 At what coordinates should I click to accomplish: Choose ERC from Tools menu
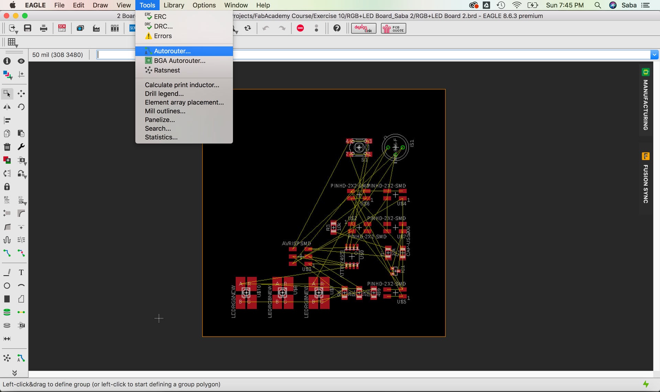(x=184, y=16)
